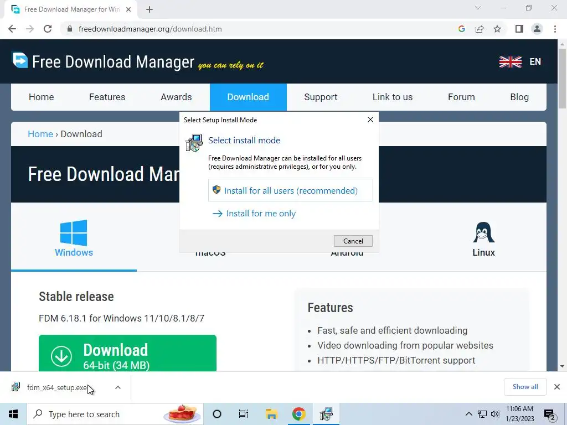Screen dimensions: 567x425
Task: Click the page vertical scrollbar thumb
Action: point(562,77)
